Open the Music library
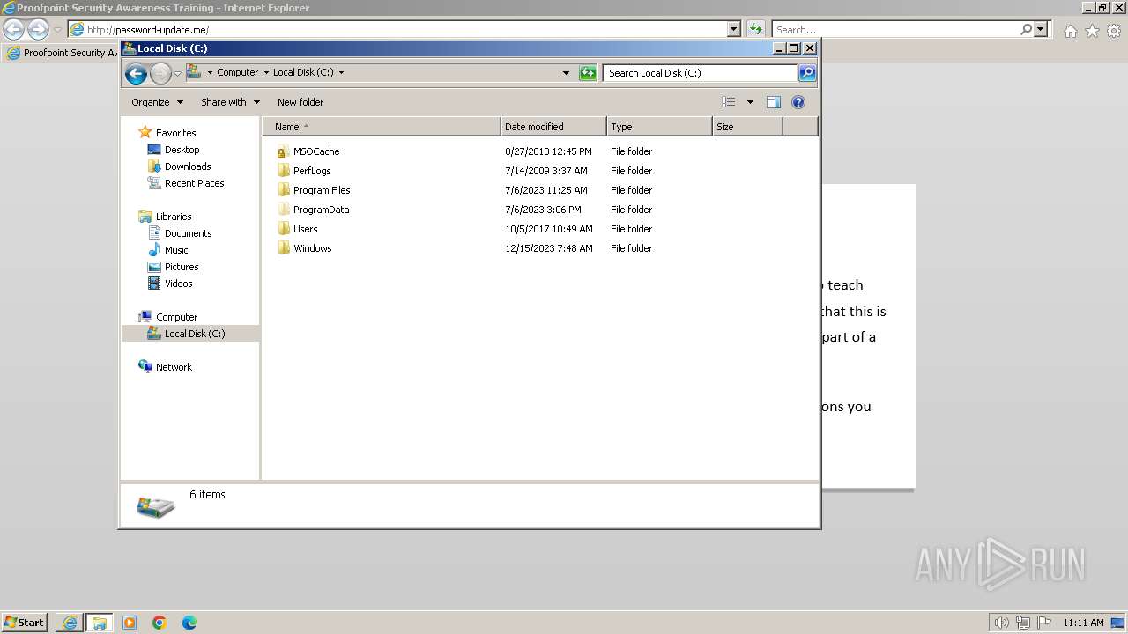The height and width of the screenshot is (634, 1128). point(176,250)
